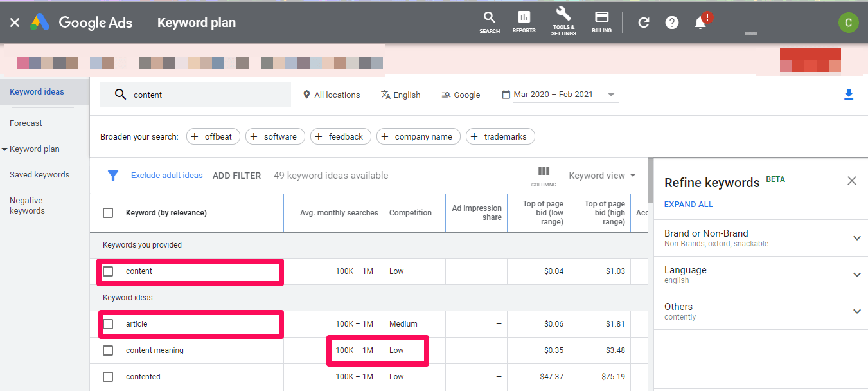This screenshot has width=868, height=391.
Task: Click the EXPAND ALL link
Action: pos(688,205)
